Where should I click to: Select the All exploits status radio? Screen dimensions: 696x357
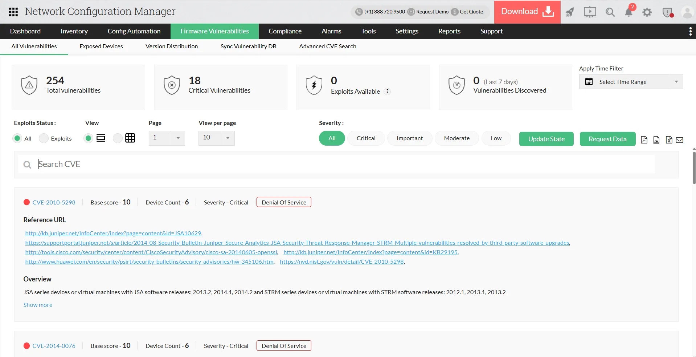pyautogui.click(x=17, y=138)
